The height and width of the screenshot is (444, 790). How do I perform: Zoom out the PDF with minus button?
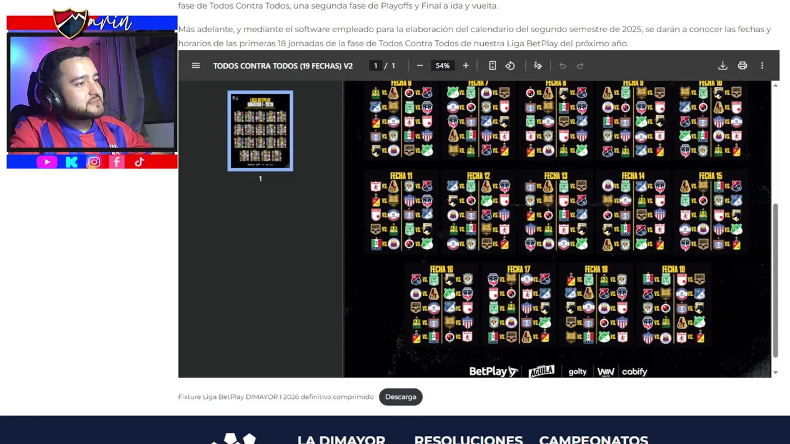pos(420,65)
